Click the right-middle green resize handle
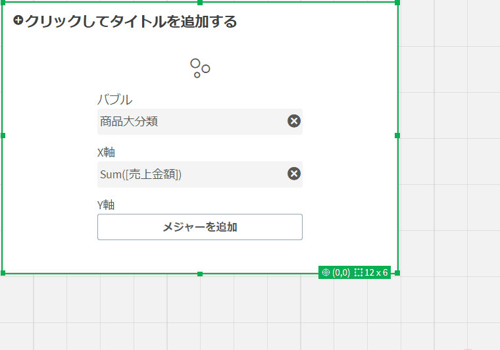 coord(397,136)
